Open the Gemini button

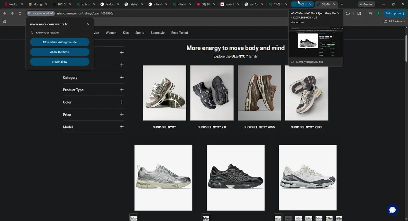[x=366, y=4]
